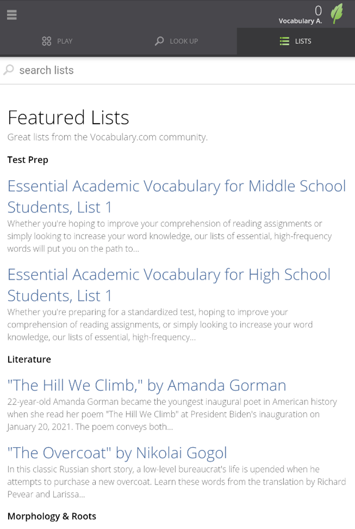Switch to the LOOK UP tab
This screenshot has height=529, width=355.
[x=183, y=41]
